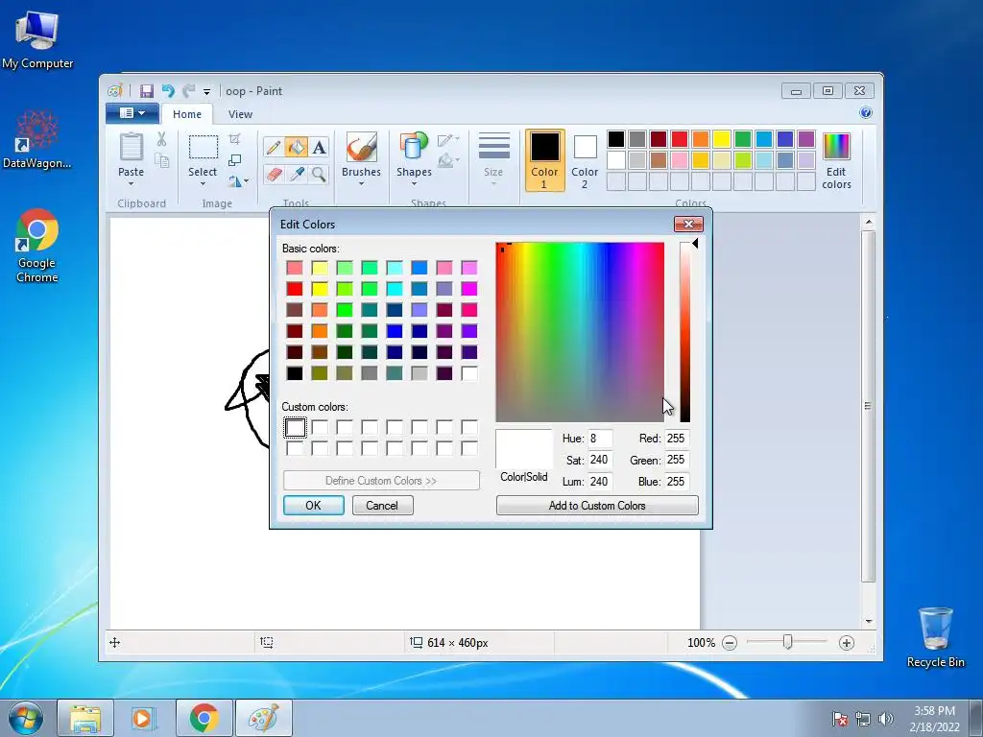
Task: Expand the Brushes dropdown arrow
Action: pyautogui.click(x=361, y=184)
